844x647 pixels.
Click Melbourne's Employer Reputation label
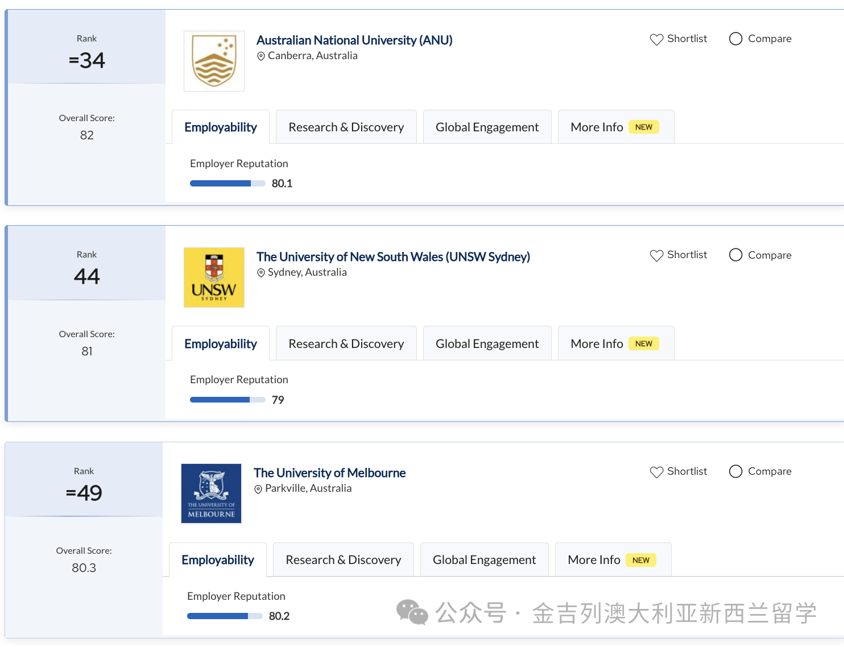click(x=236, y=596)
